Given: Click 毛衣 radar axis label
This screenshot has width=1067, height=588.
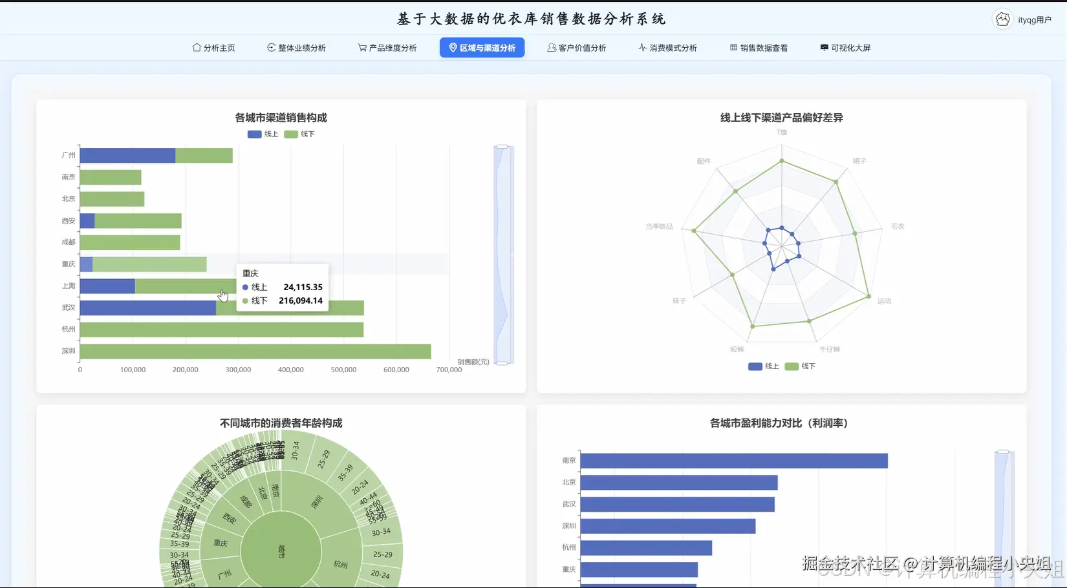Looking at the screenshot, I should click(x=898, y=226).
